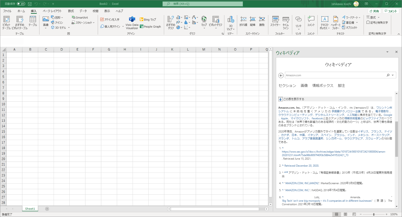This screenshot has height=217, width=402.
Task: Open the 図形 shapes dropdown
Action: click(57, 17)
